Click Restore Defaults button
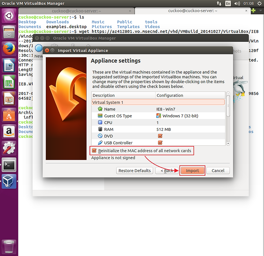Screen dimensions: 264x256 (x=135, y=171)
